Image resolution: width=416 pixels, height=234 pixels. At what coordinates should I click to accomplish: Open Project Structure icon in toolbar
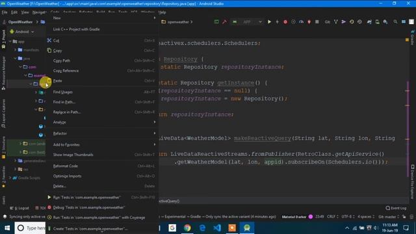click(404, 21)
